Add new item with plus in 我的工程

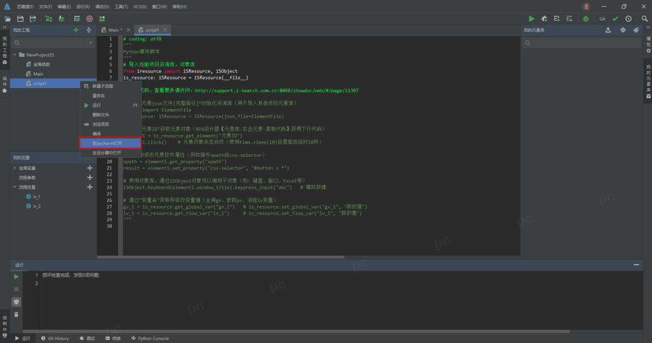coord(75,30)
